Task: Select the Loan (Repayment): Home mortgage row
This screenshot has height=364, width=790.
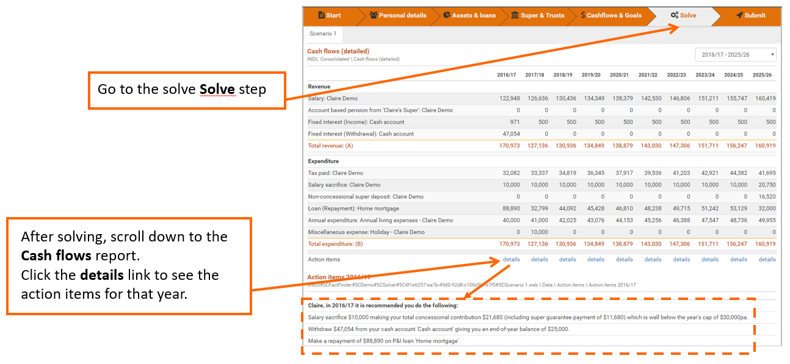Action: tap(346, 209)
